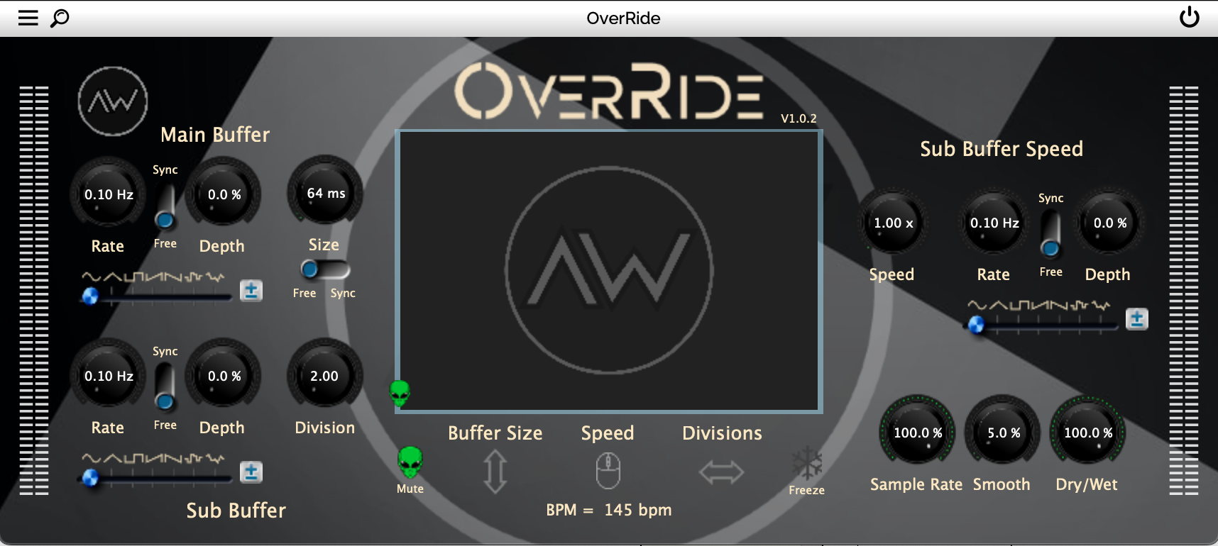Toggle Sub Buffer Rate Sync/Free switch
Screen dimensions: 1218x546
165,388
